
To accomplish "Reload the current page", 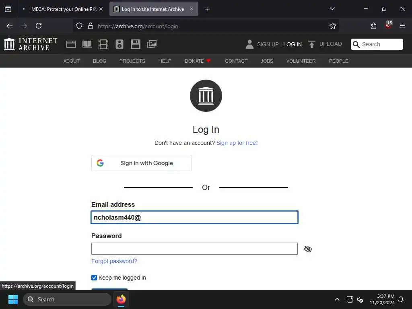I will (39, 26).
